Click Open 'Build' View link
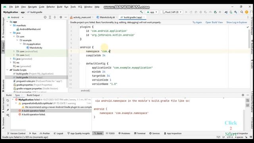Viewport: 254px width, 143px height. coord(214,22)
